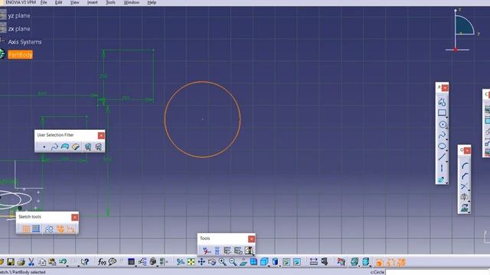Select the Circle sketch tool
Viewport: 490px width, 275px height.
point(443,125)
